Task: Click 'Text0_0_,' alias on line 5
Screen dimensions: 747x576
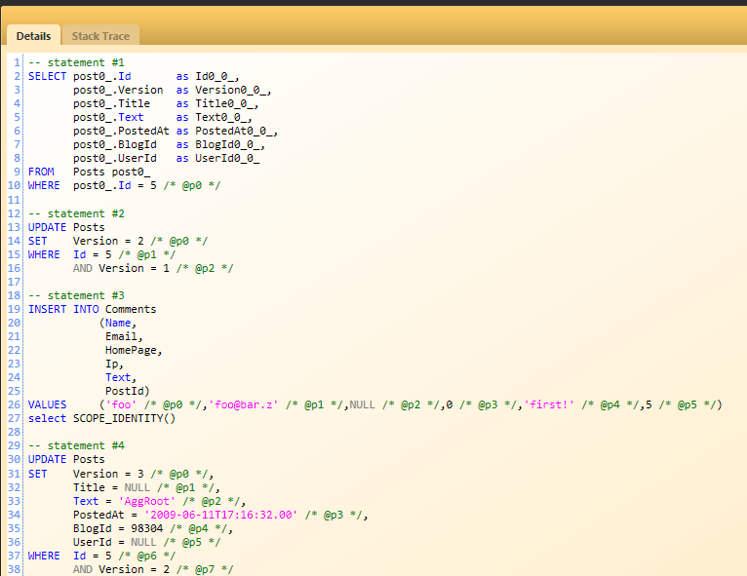Action: click(223, 117)
